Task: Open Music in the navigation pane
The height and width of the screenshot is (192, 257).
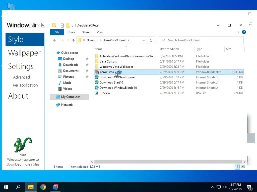Action: (67, 82)
